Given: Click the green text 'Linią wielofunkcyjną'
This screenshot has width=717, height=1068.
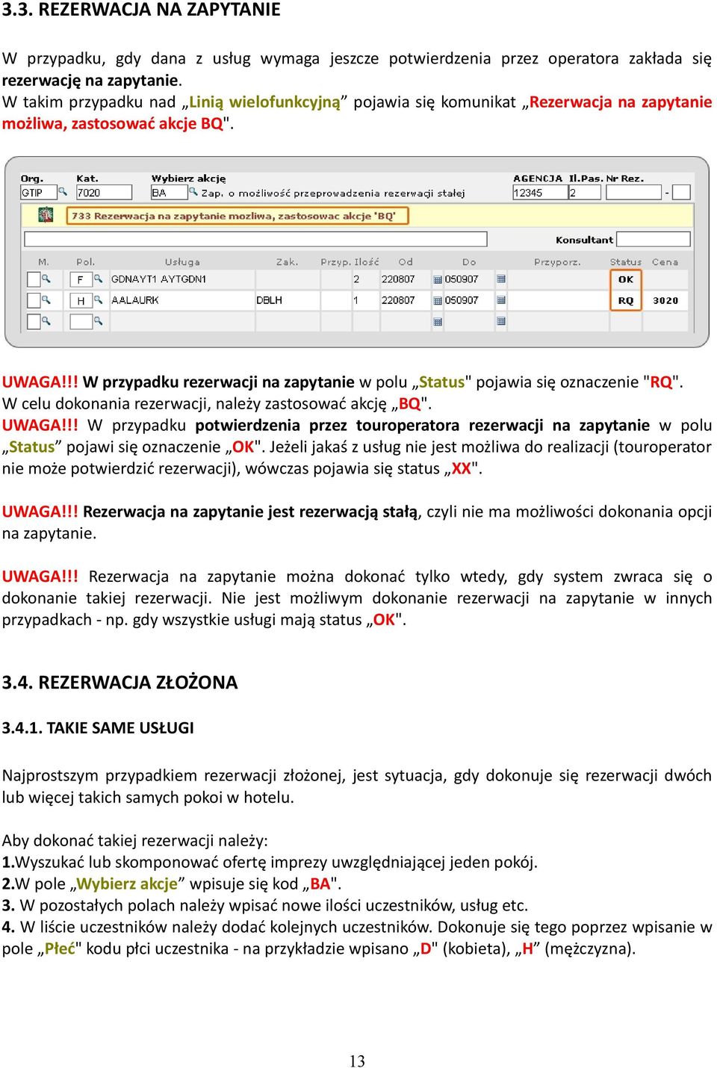Looking at the screenshot, I should [264, 102].
